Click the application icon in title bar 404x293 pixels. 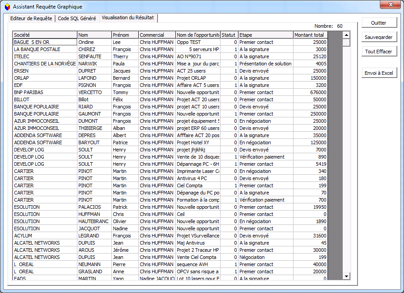tap(6, 7)
